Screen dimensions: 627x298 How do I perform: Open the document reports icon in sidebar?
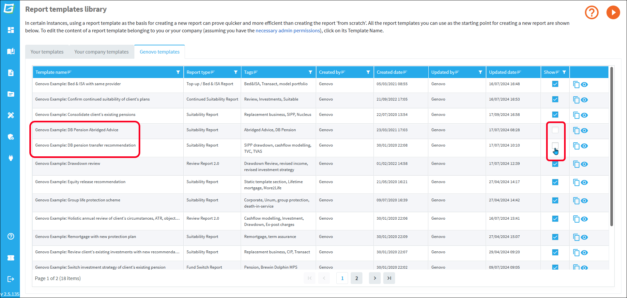(x=11, y=73)
